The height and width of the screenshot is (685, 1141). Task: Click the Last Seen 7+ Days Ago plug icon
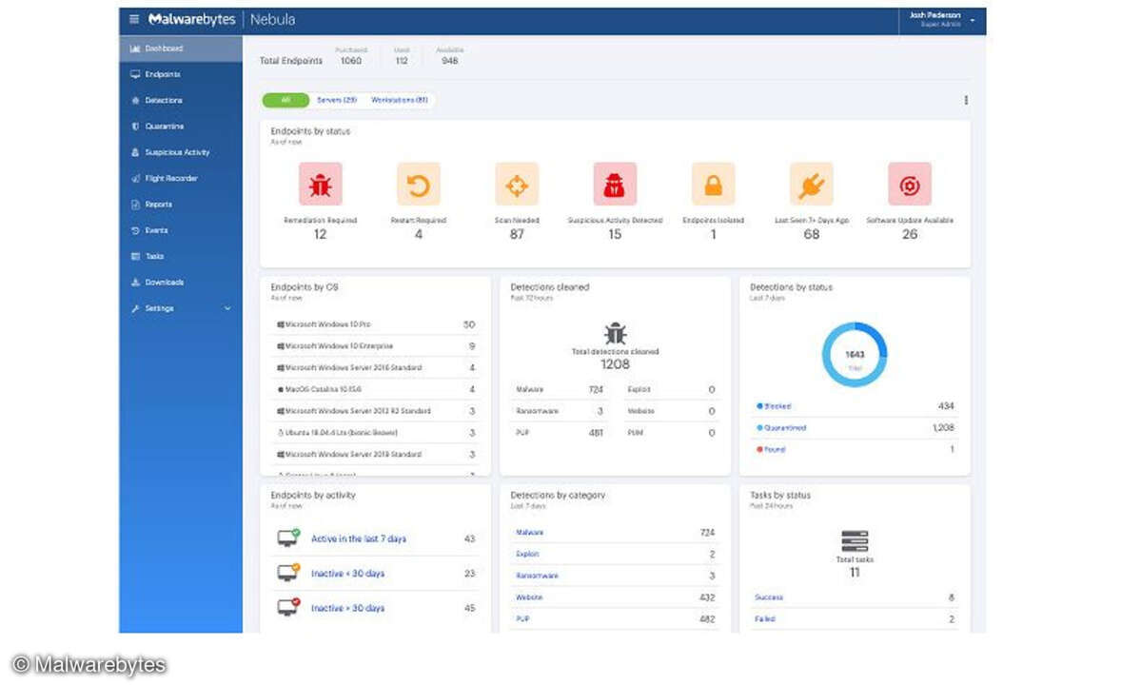812,184
